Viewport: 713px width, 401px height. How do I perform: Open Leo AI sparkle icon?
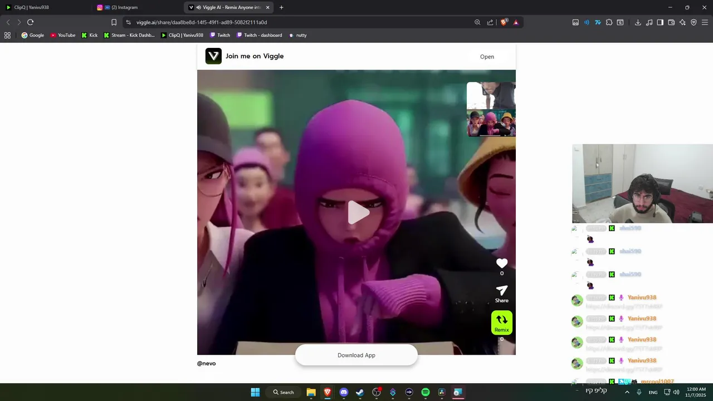[682, 22]
